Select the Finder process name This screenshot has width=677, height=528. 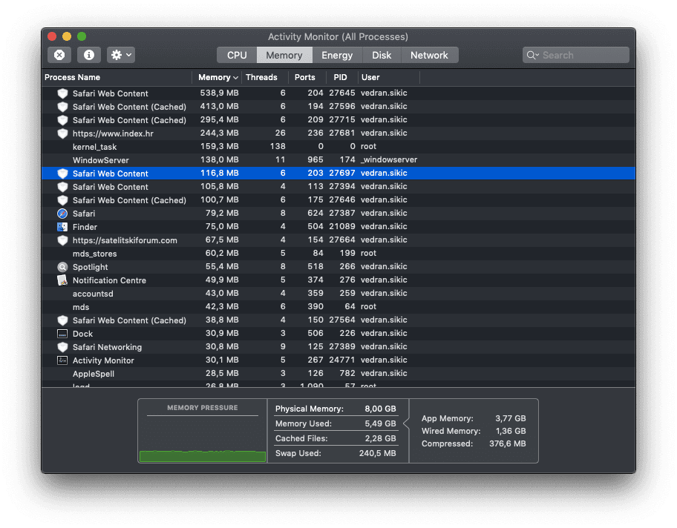click(85, 227)
